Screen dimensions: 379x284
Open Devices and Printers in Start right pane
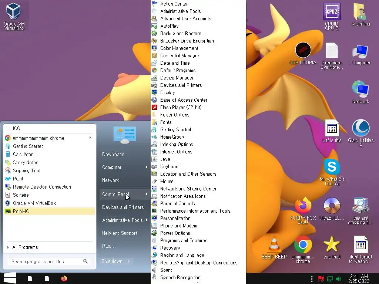tap(123, 207)
